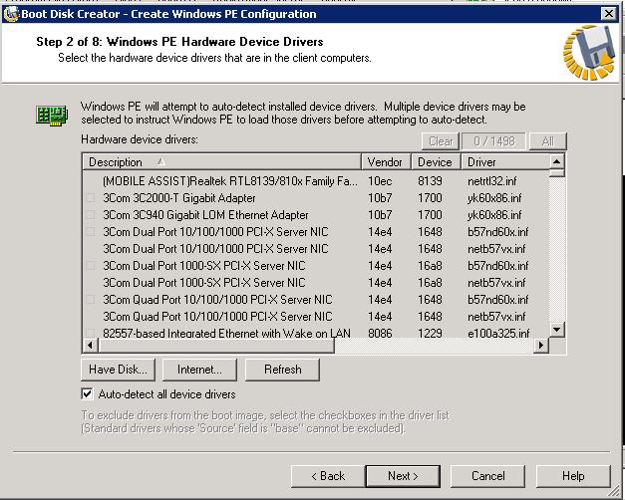Open Help for this step
Viewport: 625px width, 500px height.
pyautogui.click(x=573, y=476)
